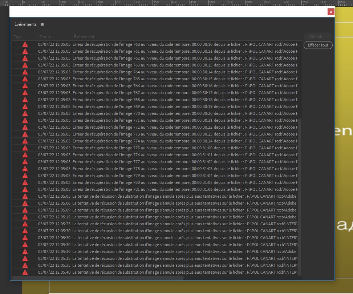Click the Type column header

(x=18, y=37)
